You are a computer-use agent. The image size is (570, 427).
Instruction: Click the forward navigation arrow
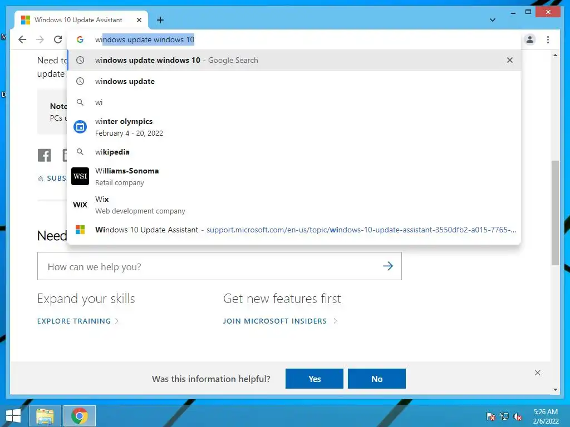point(40,39)
